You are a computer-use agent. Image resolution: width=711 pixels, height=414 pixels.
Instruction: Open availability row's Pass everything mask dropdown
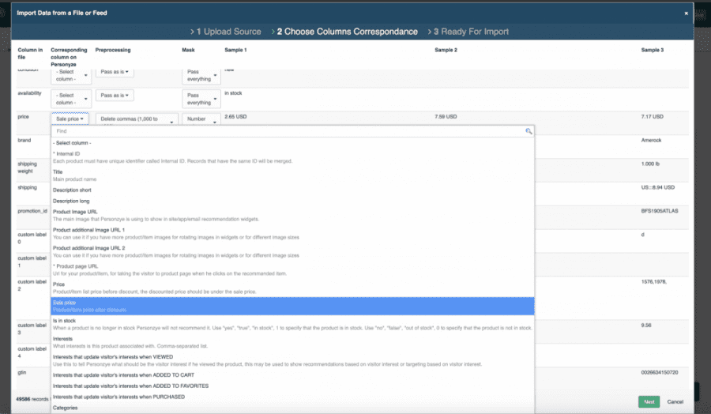[x=199, y=99]
